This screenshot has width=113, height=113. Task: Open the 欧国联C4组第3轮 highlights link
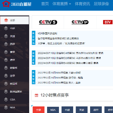point(71,53)
